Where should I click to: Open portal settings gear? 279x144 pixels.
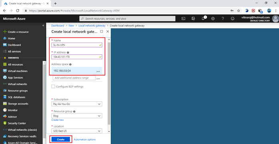[x=213, y=19]
